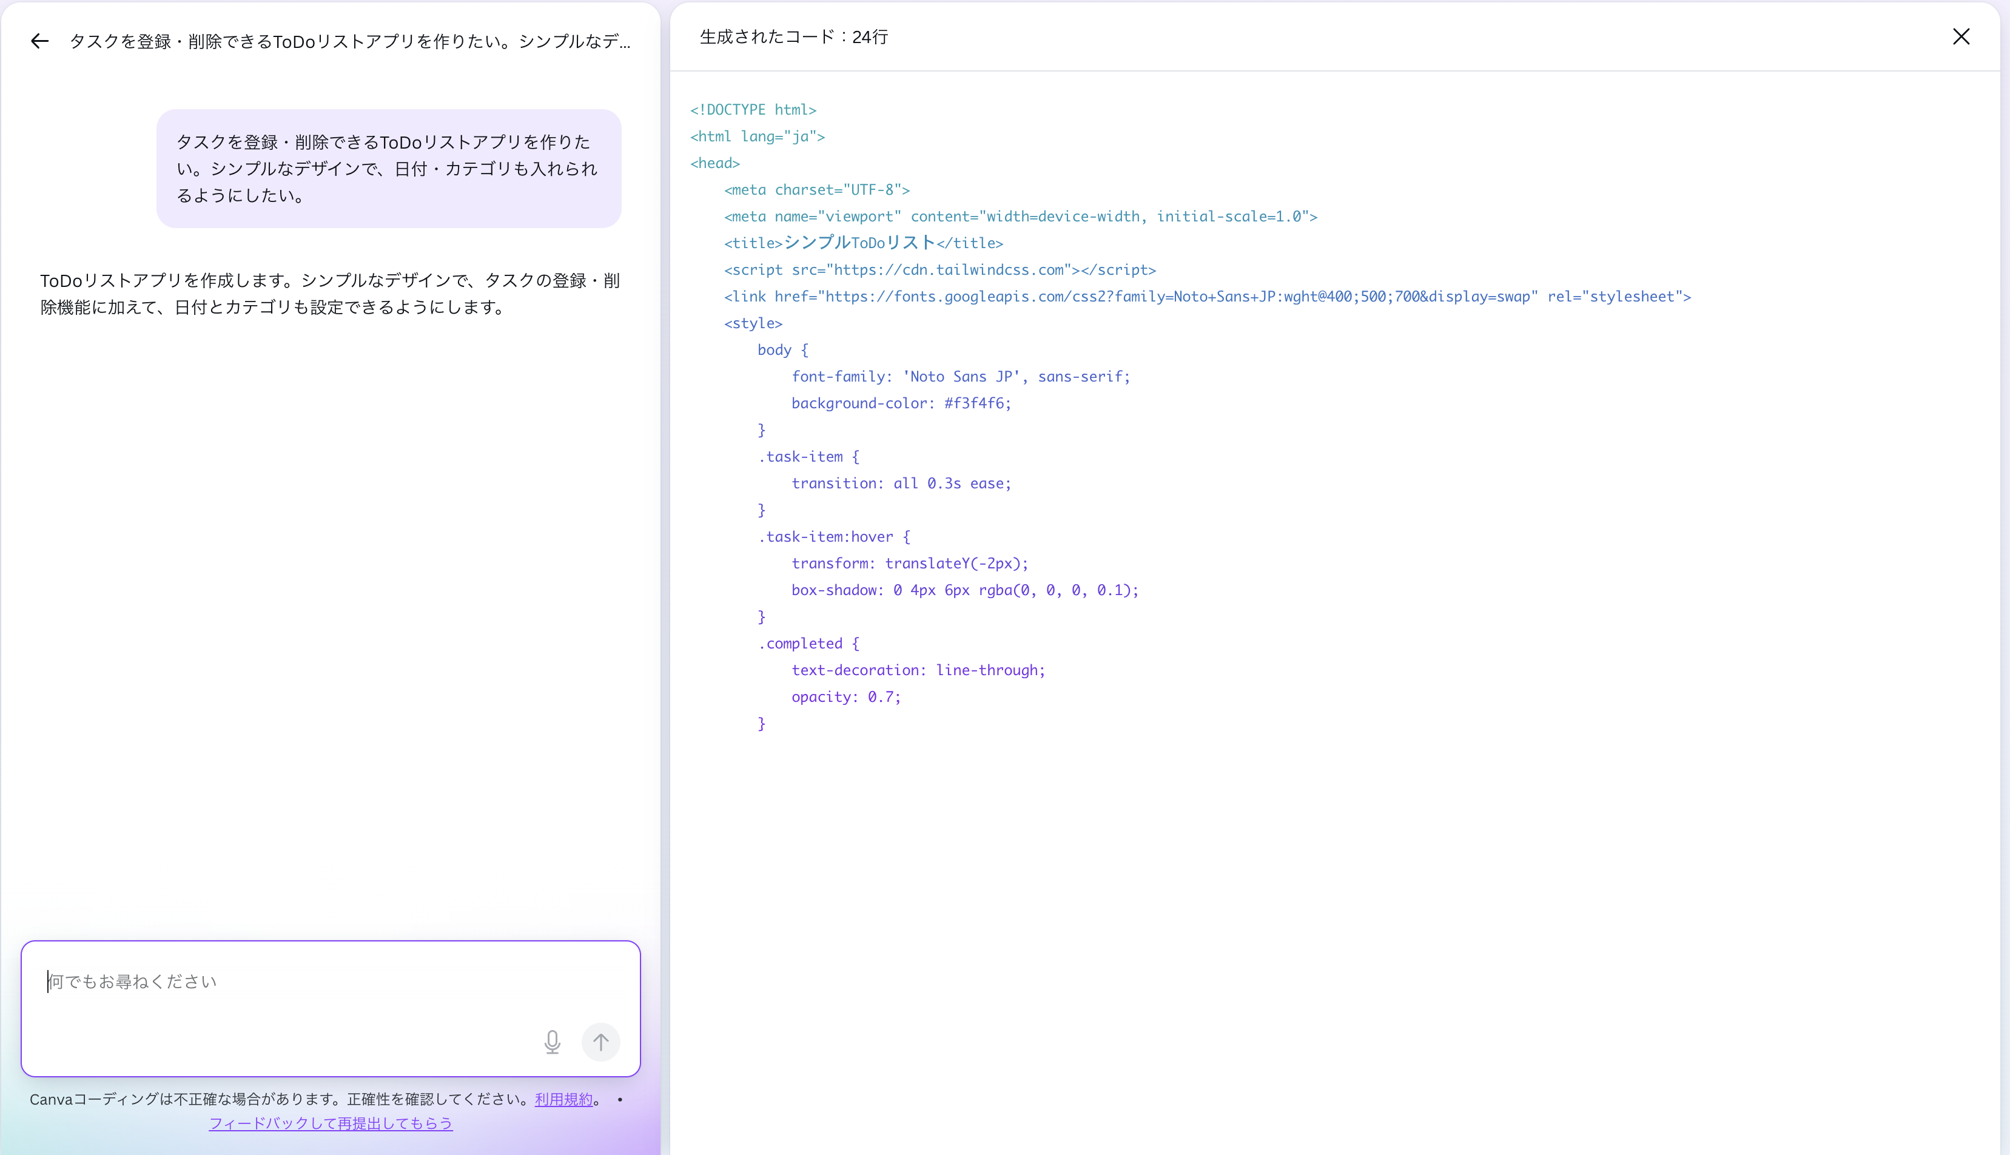This screenshot has height=1155, width=2010.
Task: Click the 'body {' code line
Action: (782, 350)
